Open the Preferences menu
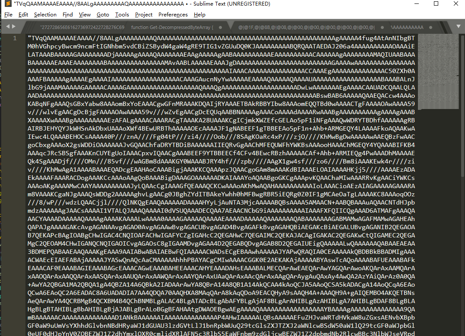 click(173, 15)
